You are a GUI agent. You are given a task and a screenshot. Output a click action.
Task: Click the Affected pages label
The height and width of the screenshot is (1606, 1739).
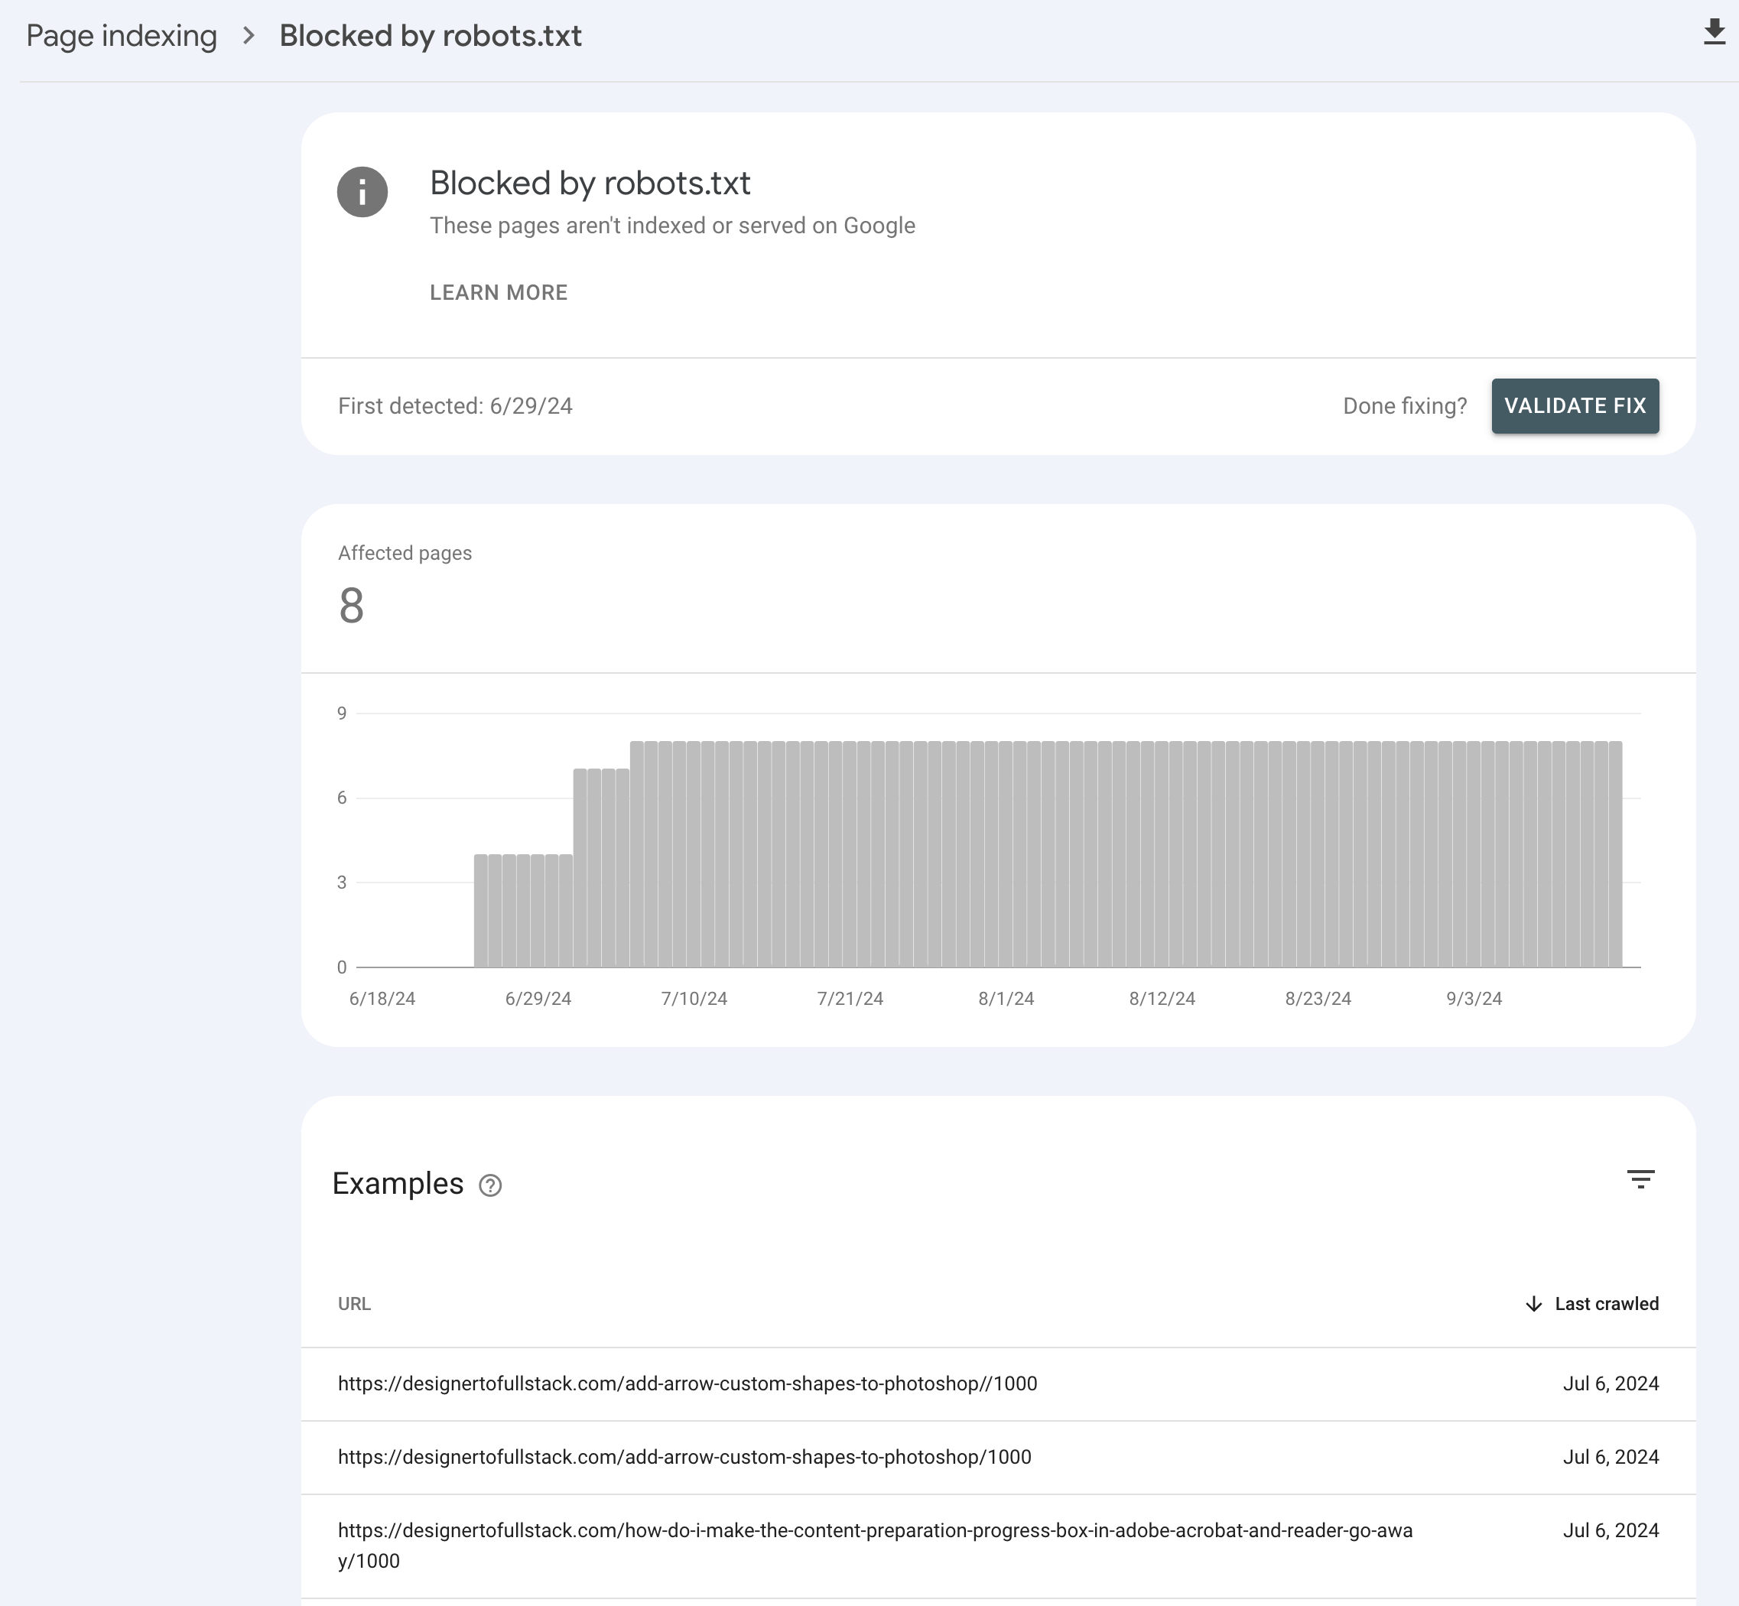[404, 554]
